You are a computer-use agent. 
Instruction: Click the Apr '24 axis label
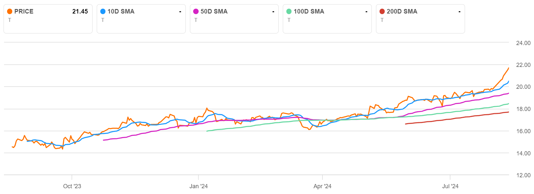322,186
